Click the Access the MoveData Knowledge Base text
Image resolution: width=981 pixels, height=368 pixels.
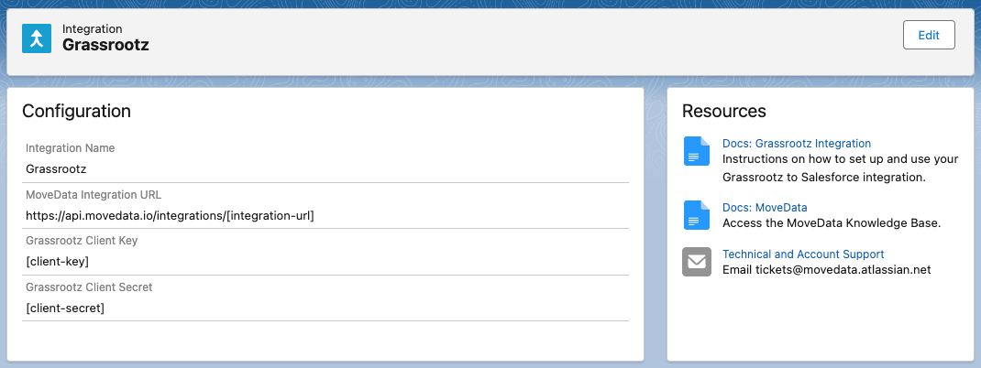click(x=832, y=223)
